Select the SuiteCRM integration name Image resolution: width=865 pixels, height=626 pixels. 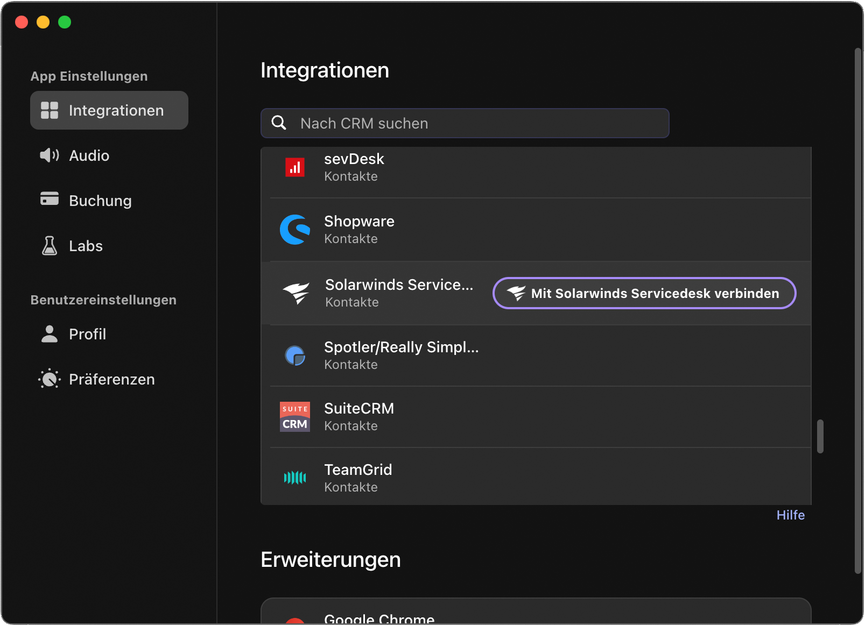[x=359, y=409]
